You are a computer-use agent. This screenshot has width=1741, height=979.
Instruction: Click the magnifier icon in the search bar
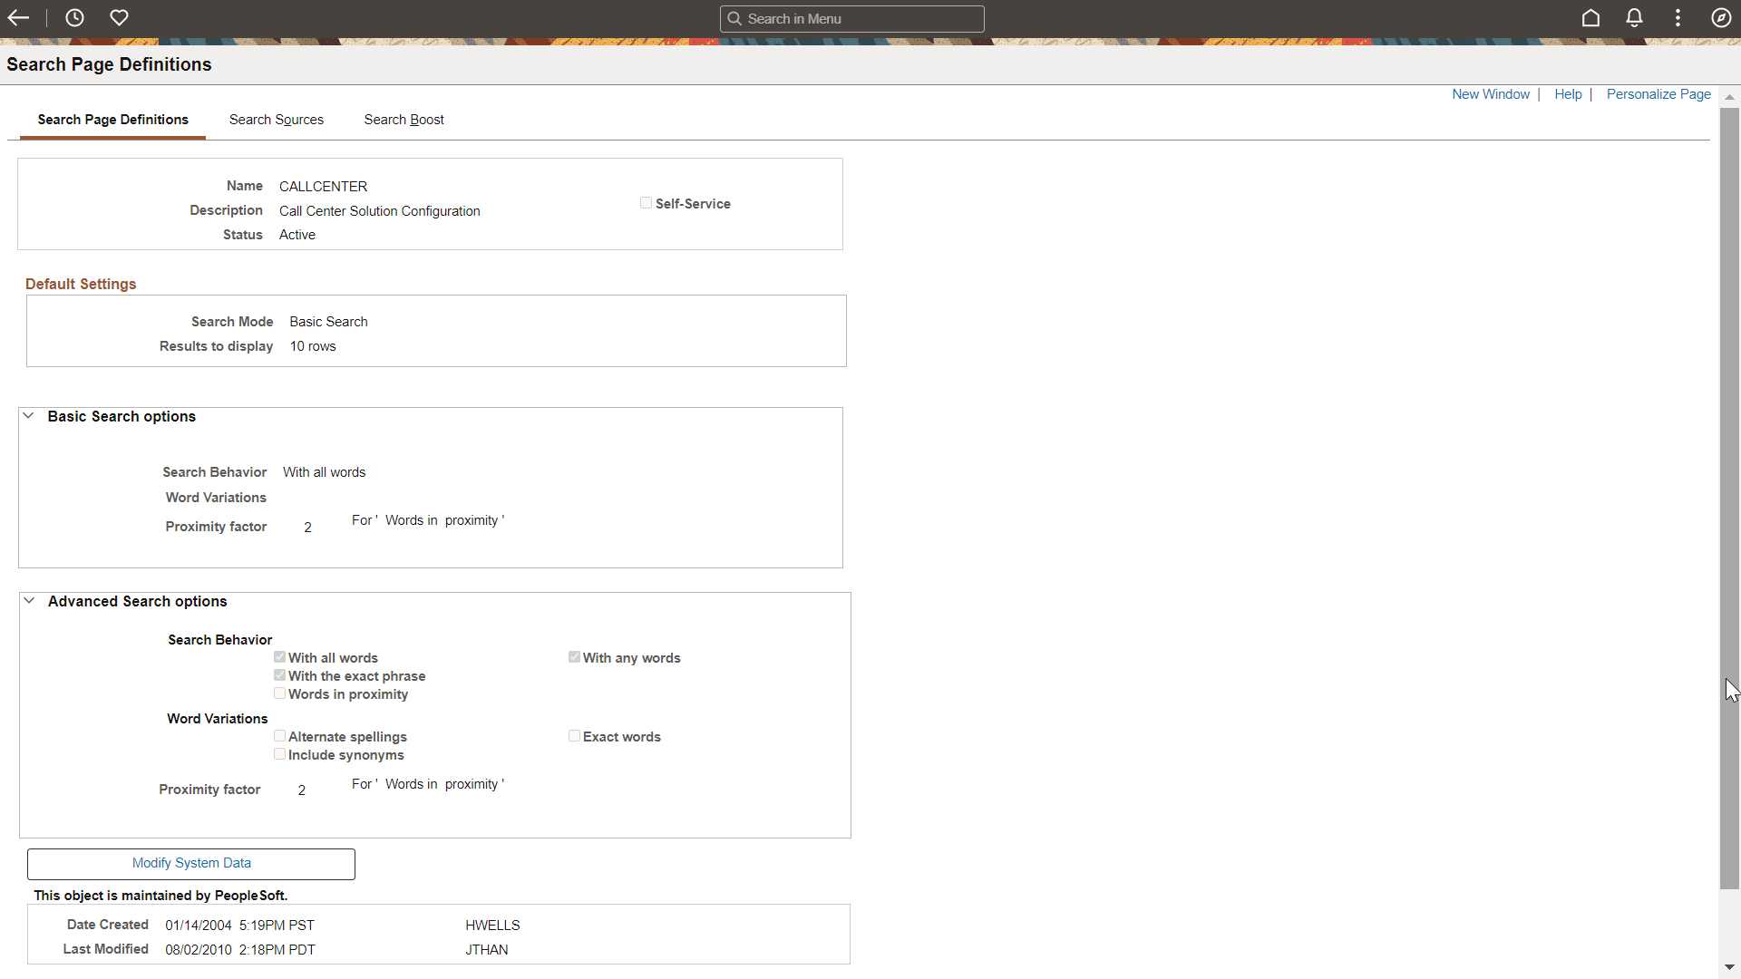(x=736, y=18)
